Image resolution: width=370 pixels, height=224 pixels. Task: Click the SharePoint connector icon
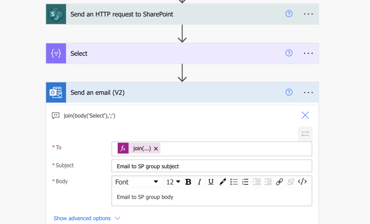pos(56,14)
